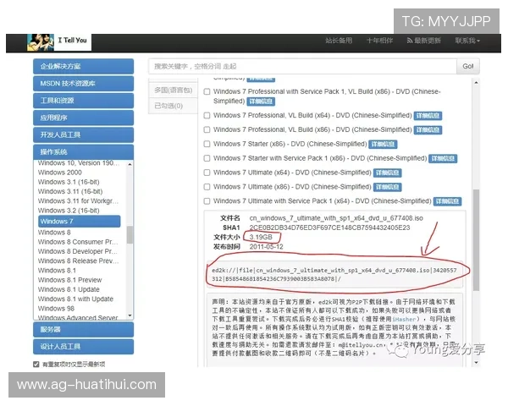
Task: Click the OS list scrollbar thumb
Action: point(130,235)
